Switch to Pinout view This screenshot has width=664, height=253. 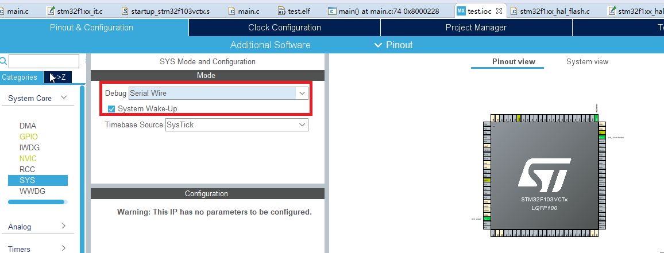[514, 62]
